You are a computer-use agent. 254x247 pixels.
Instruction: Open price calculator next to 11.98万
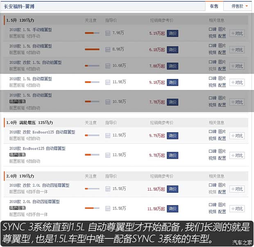108,82
